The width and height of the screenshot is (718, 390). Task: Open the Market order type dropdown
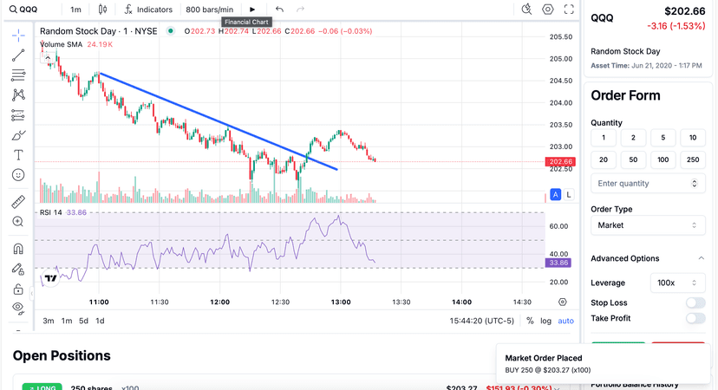point(648,225)
